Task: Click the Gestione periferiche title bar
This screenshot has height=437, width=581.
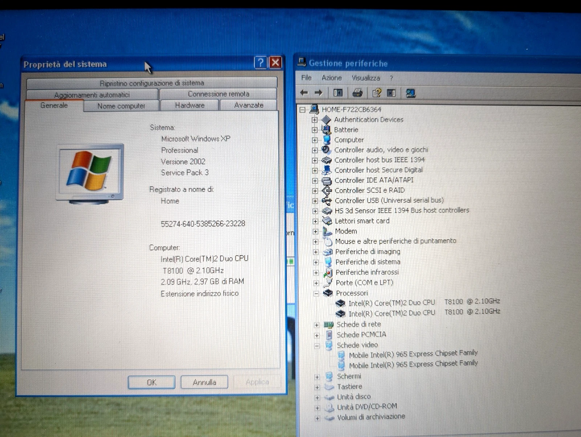Action: click(x=438, y=64)
